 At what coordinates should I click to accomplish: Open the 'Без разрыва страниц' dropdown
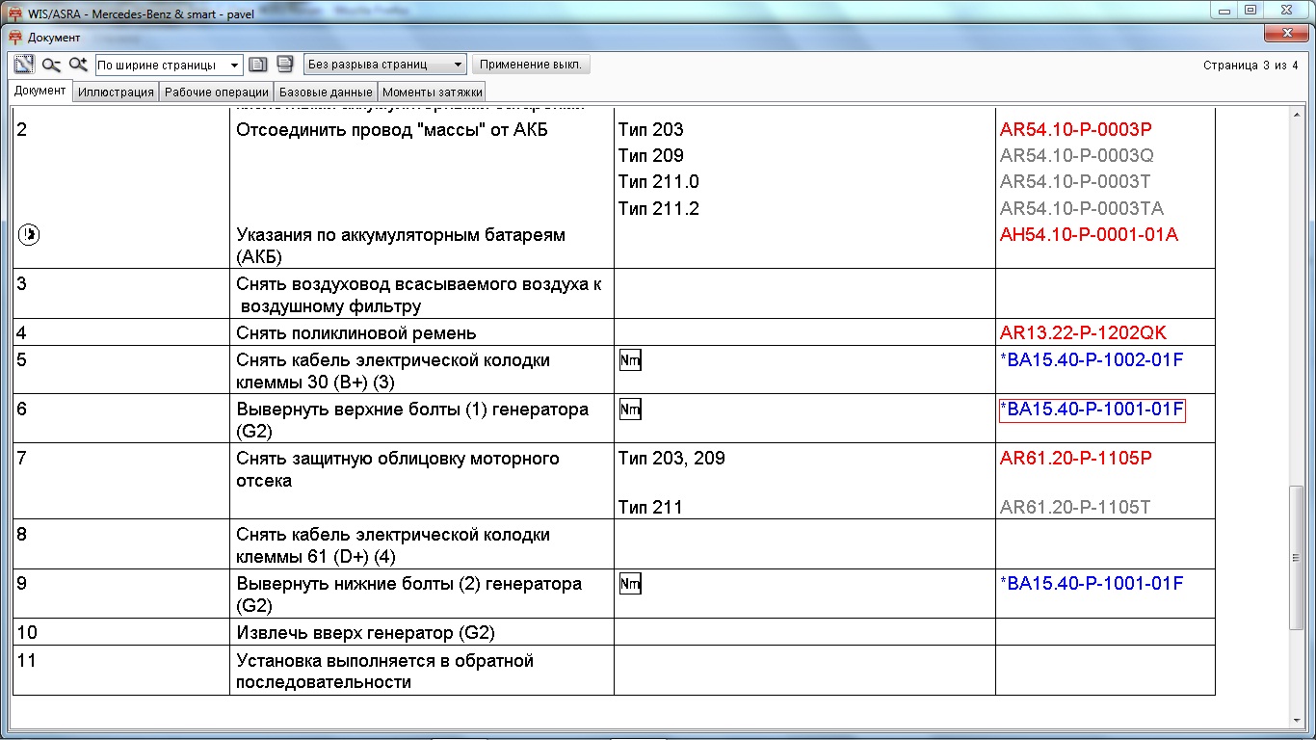[384, 65]
